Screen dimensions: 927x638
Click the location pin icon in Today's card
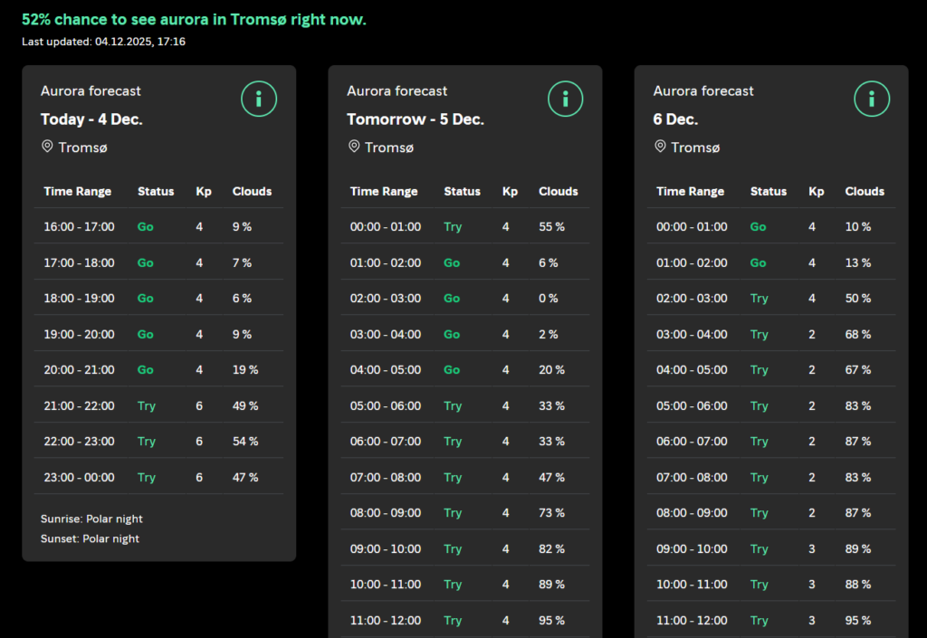click(47, 147)
